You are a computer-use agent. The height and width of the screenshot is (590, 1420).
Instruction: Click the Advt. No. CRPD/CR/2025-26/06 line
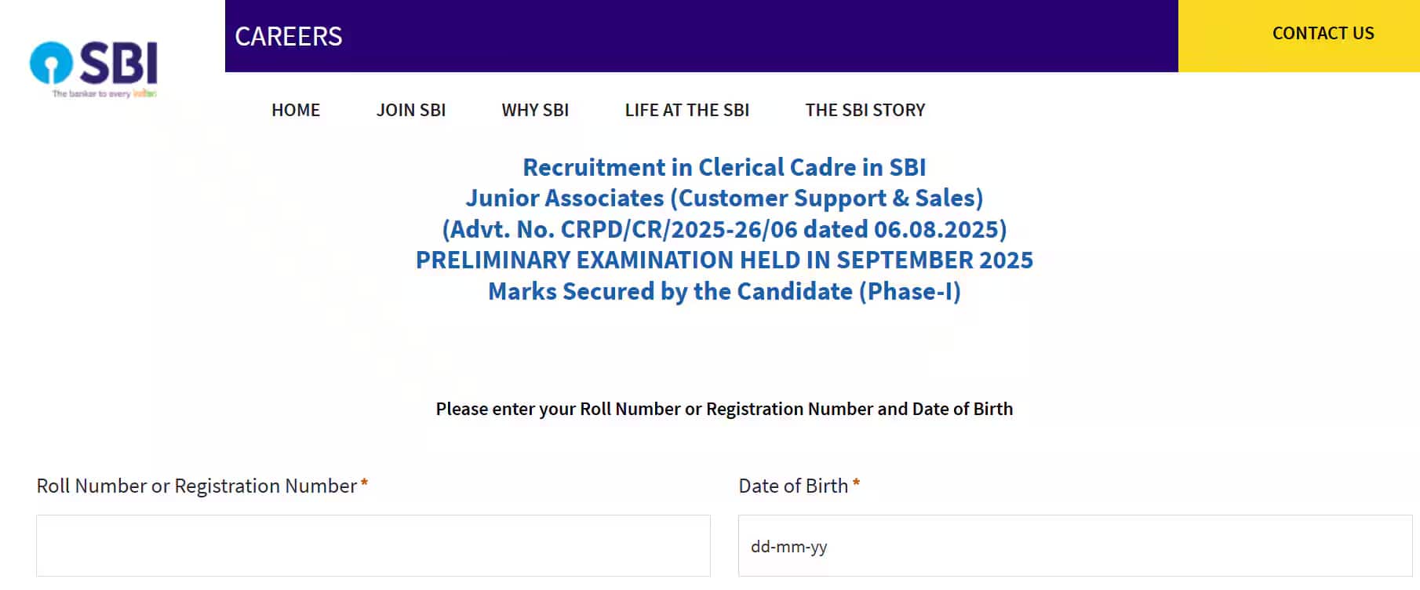[724, 229]
